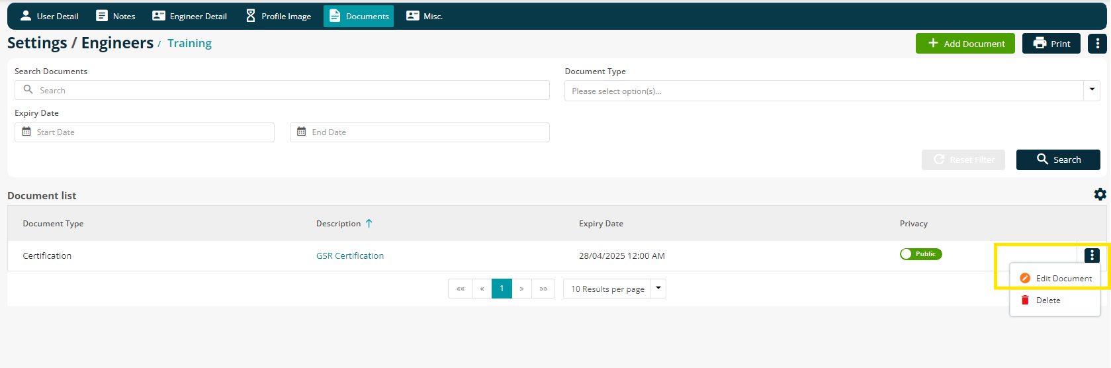
Task: Focus the Search Documents input field
Action: pyautogui.click(x=282, y=90)
